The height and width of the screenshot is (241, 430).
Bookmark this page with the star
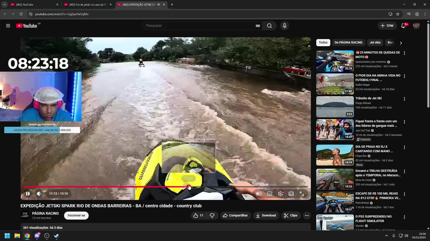click(398, 14)
